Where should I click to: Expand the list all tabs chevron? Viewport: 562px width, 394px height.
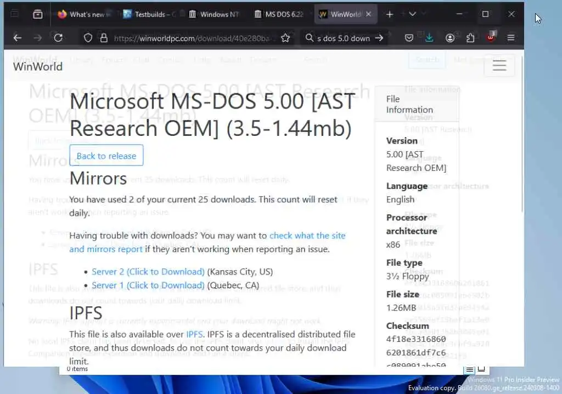point(413,14)
